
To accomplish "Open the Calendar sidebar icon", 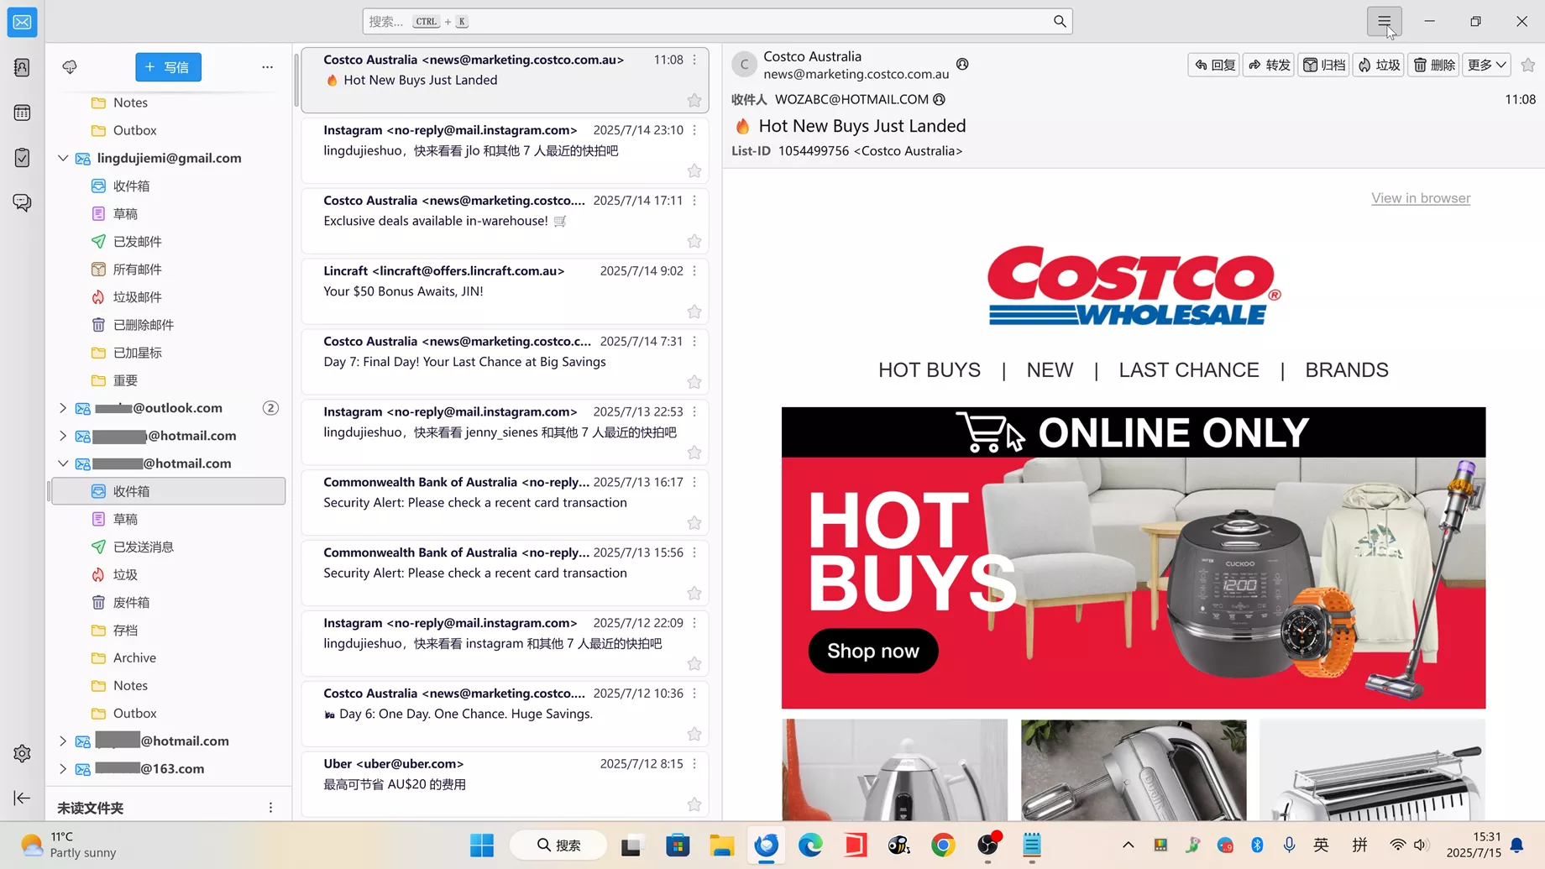I will click(22, 113).
